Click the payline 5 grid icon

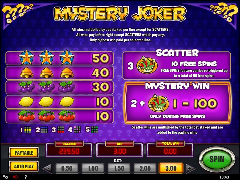pos(95,130)
